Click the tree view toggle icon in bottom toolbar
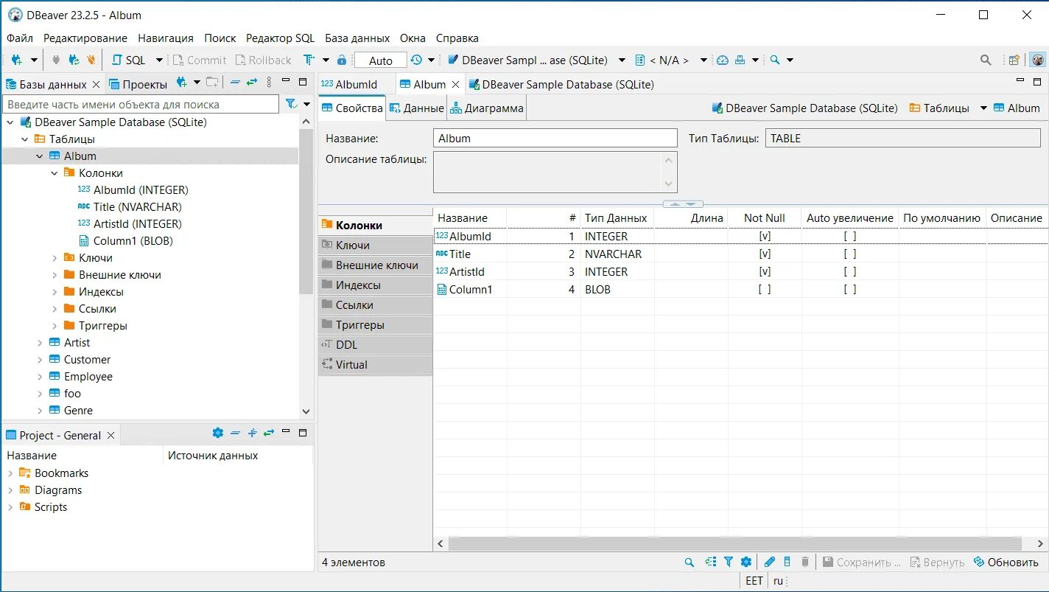Image resolution: width=1049 pixels, height=592 pixels. pyautogui.click(x=710, y=562)
